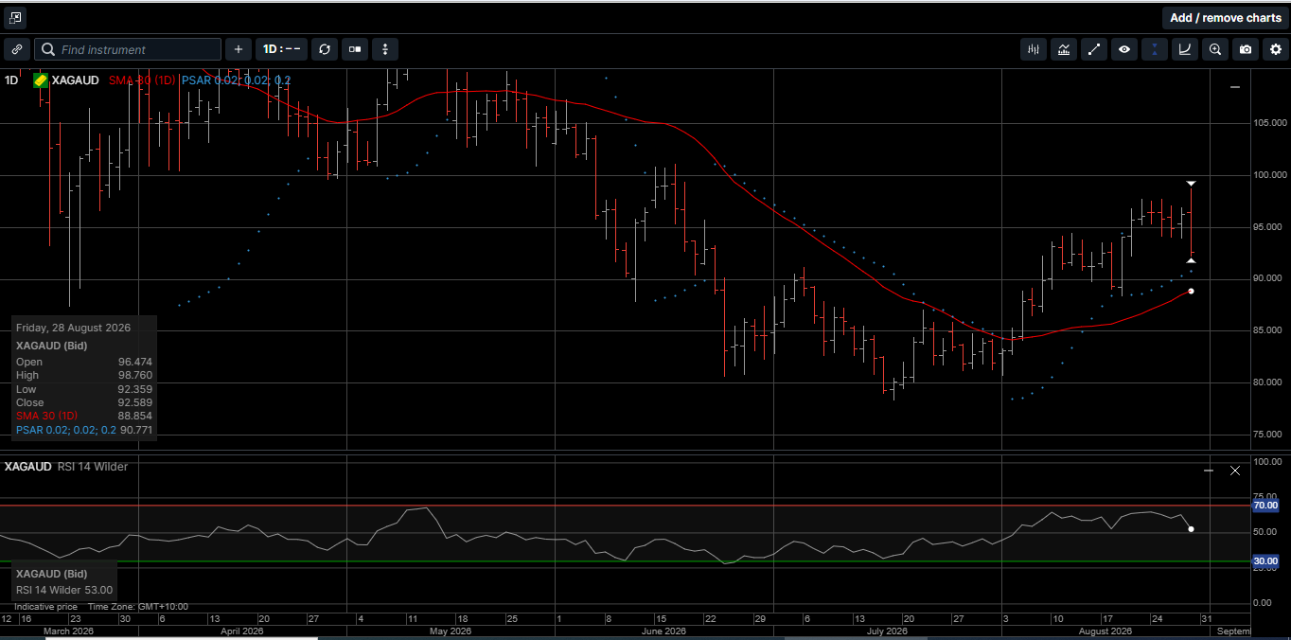The image size is (1291, 640).
Task: Minimize the RSI indicator pane
Action: coord(1209,471)
